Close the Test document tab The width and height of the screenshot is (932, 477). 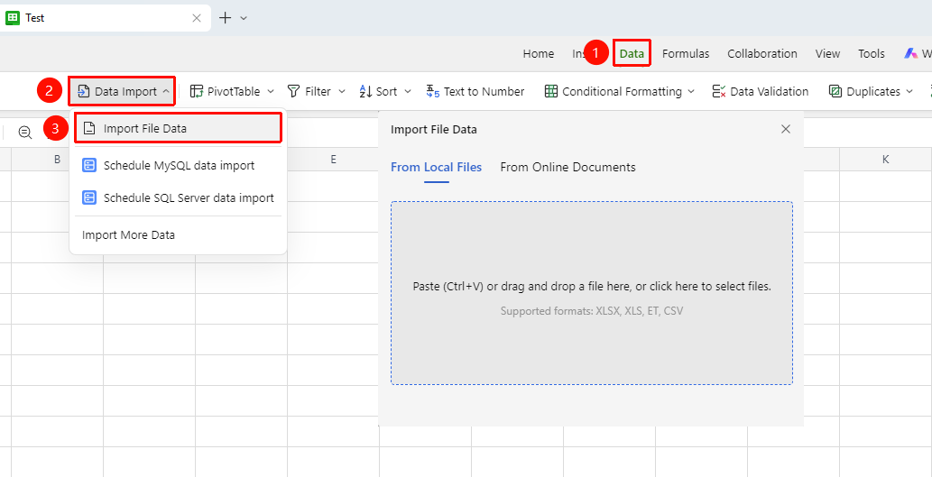click(197, 18)
